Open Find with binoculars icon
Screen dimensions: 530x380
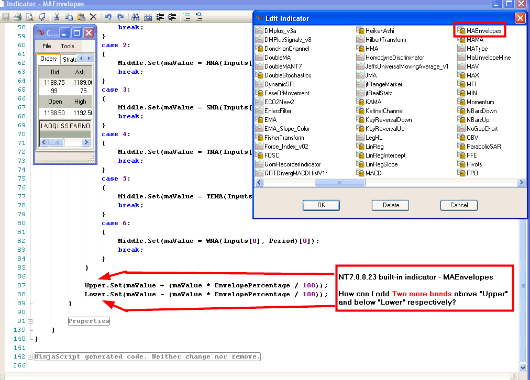tap(135, 17)
